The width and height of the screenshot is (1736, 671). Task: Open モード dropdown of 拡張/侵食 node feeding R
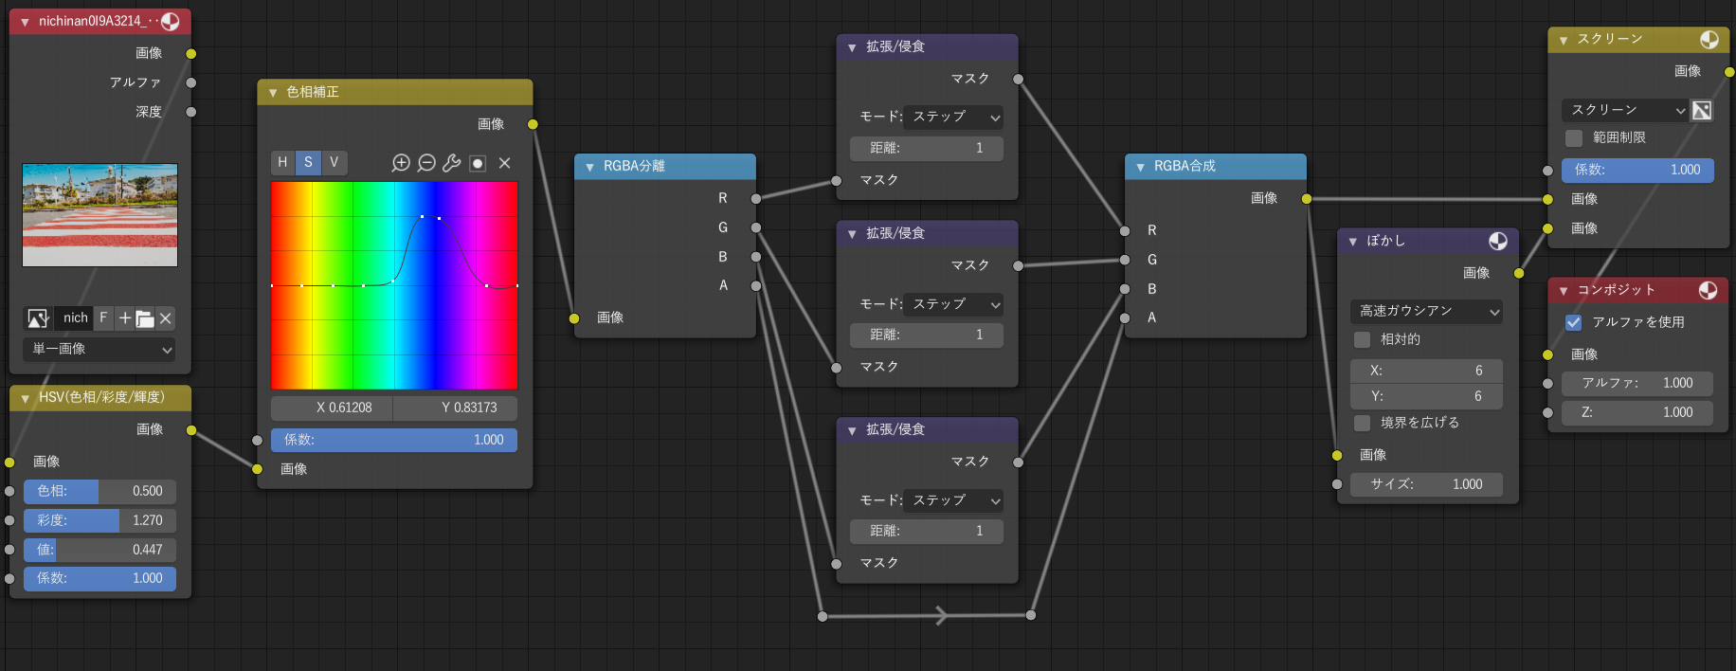pyautogui.click(x=952, y=117)
